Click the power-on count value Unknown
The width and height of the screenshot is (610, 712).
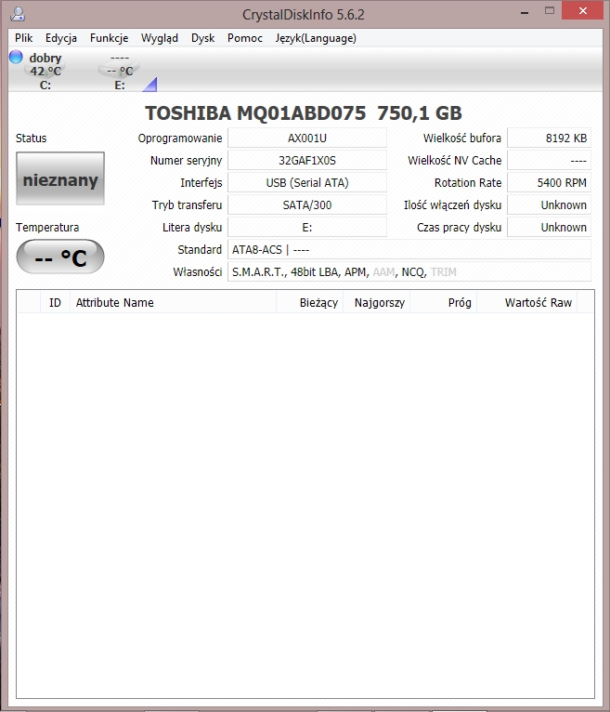click(549, 204)
